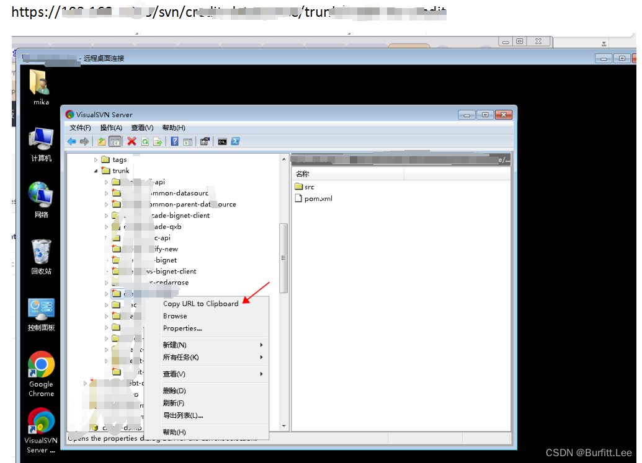This screenshot has height=463, width=642.
Task: Click the tree pane scroll-down arrow
Action: click(283, 426)
